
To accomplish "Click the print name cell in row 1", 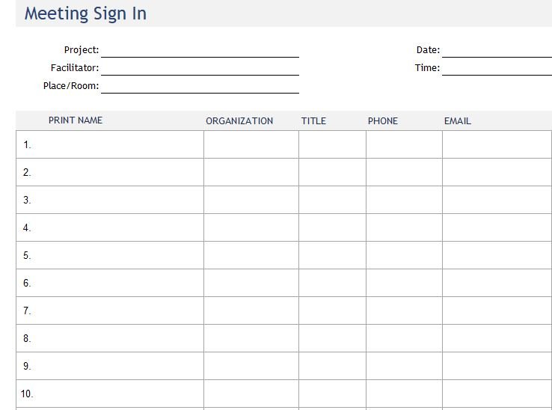I will point(110,144).
